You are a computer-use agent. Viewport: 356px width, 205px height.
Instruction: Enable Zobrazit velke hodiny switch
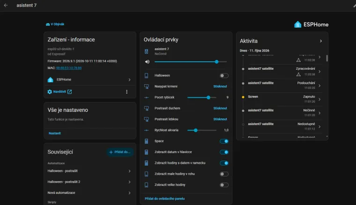pos(224,185)
